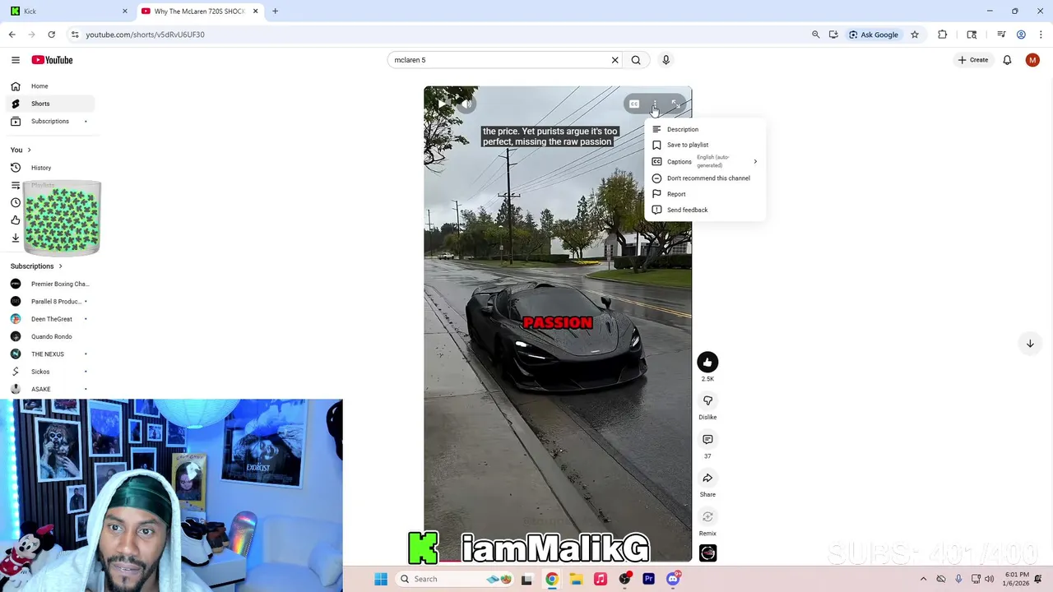This screenshot has height=592, width=1053.
Task: Go to the YouTube logo home link
Action: tap(52, 60)
